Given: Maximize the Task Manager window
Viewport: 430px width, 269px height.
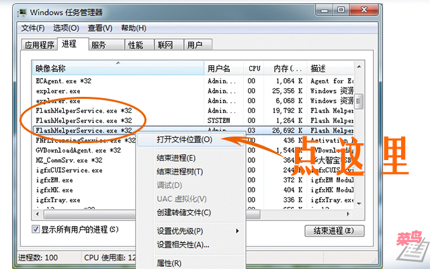Looking at the screenshot, I should pyautogui.click(x=341, y=11).
